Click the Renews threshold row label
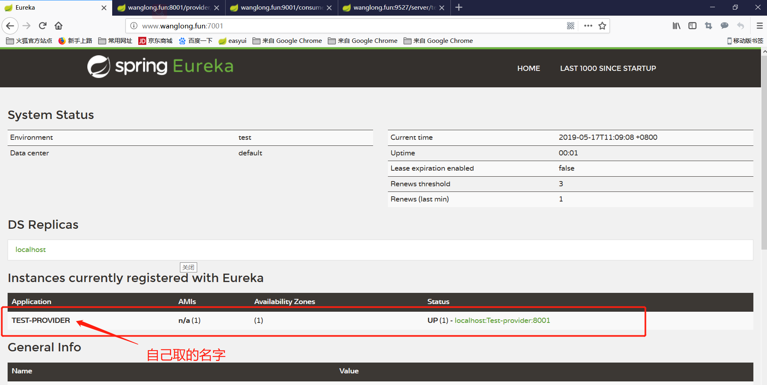Image resolution: width=767 pixels, height=385 pixels. 420,184
